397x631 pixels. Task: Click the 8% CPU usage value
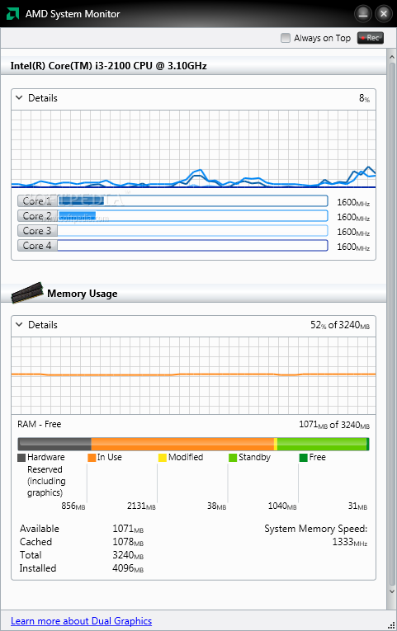[x=364, y=98]
